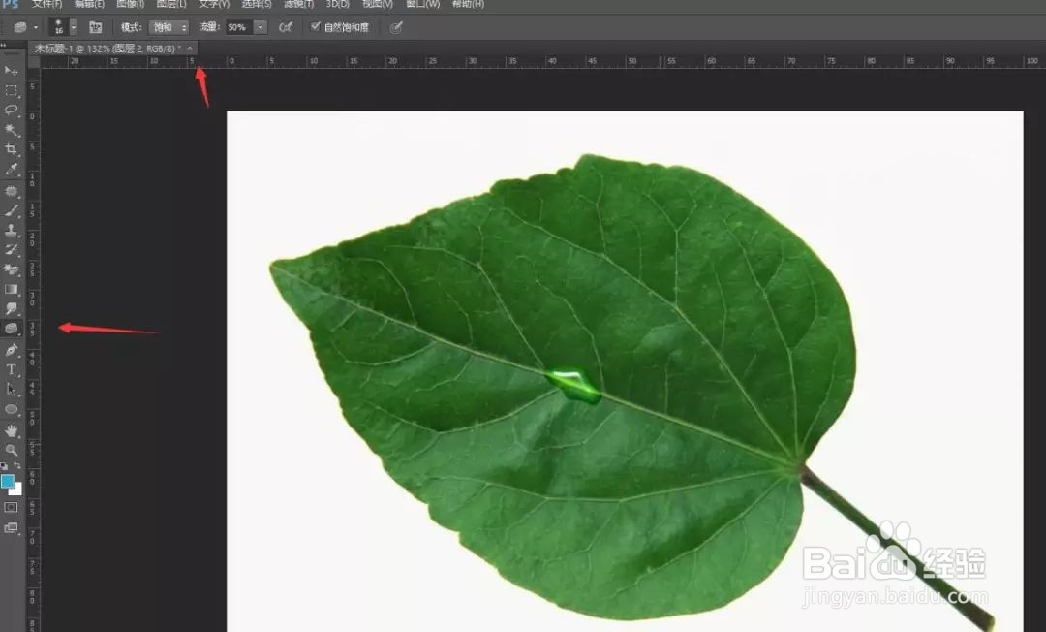This screenshot has width=1046, height=632.
Task: Click the 流量 50% input field
Action: 240,27
